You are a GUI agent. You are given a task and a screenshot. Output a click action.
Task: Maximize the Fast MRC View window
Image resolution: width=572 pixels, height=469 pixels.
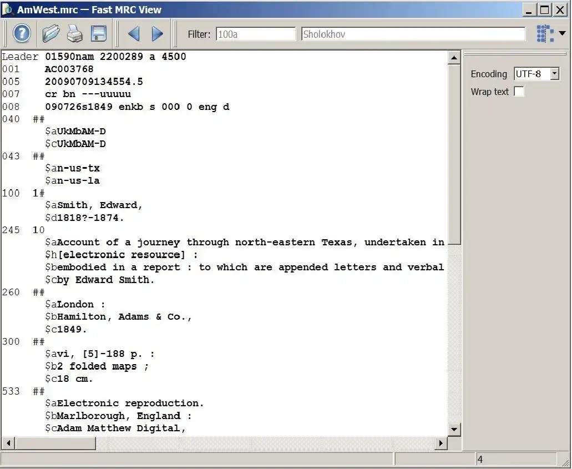[544, 10]
